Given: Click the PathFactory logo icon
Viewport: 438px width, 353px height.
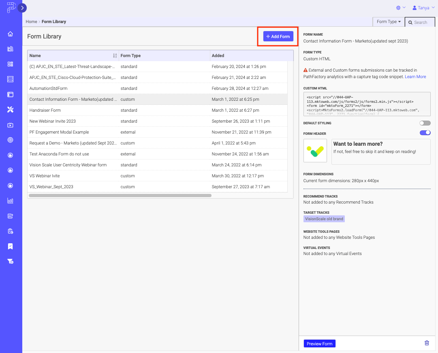Looking at the screenshot, I should (11, 8).
